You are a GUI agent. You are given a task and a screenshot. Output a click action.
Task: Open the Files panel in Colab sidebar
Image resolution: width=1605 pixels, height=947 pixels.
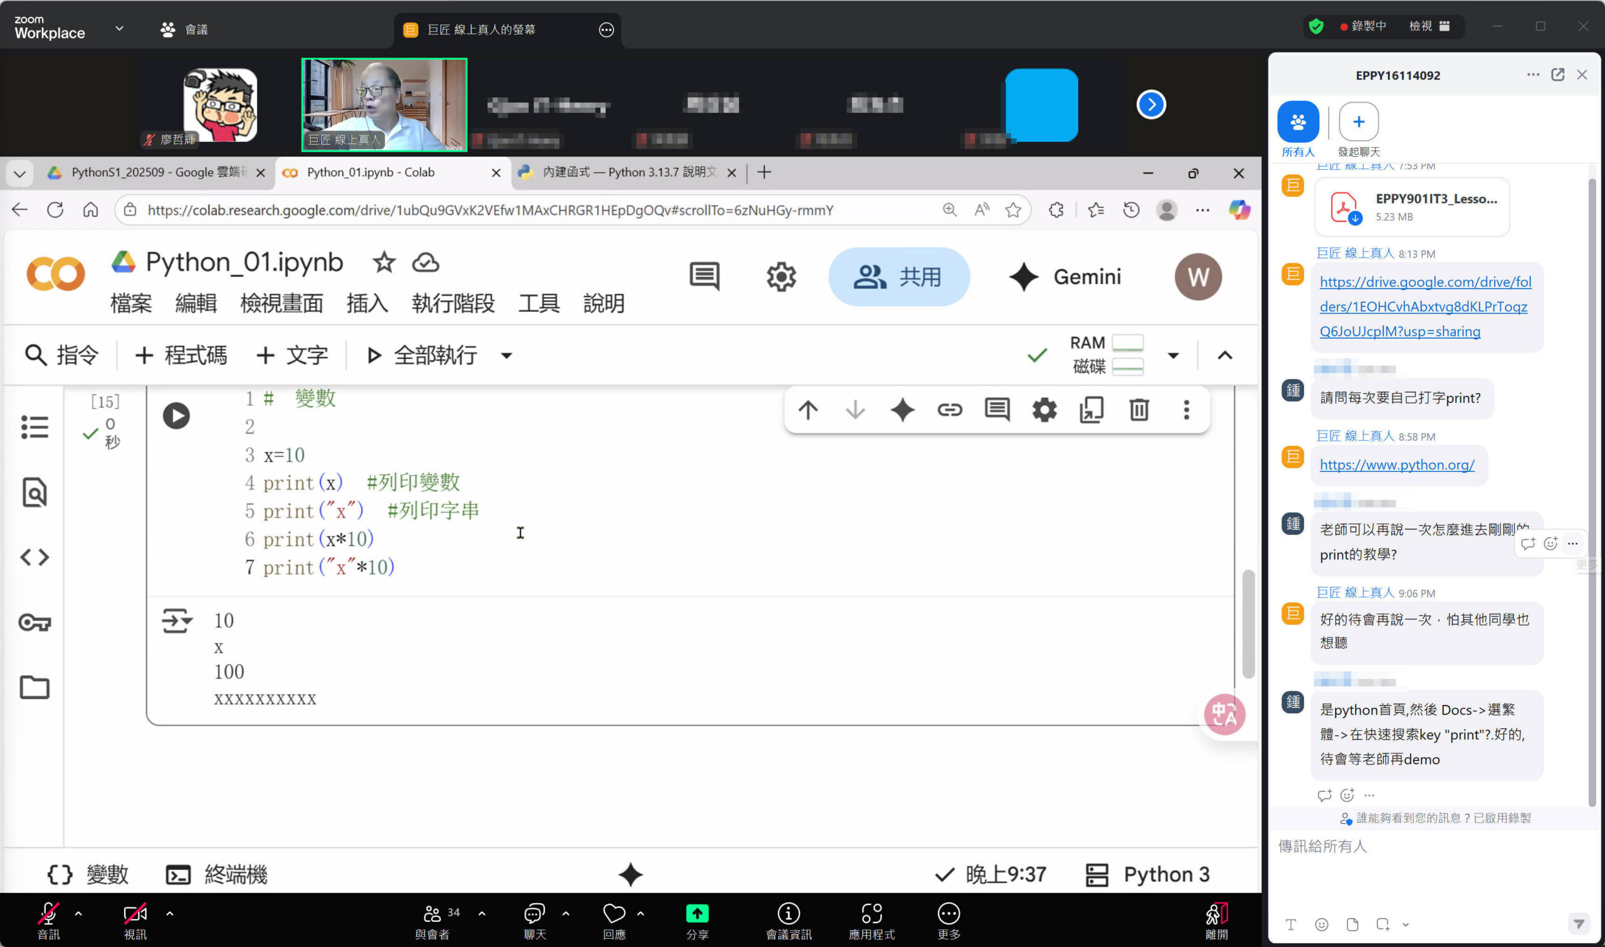click(x=34, y=688)
